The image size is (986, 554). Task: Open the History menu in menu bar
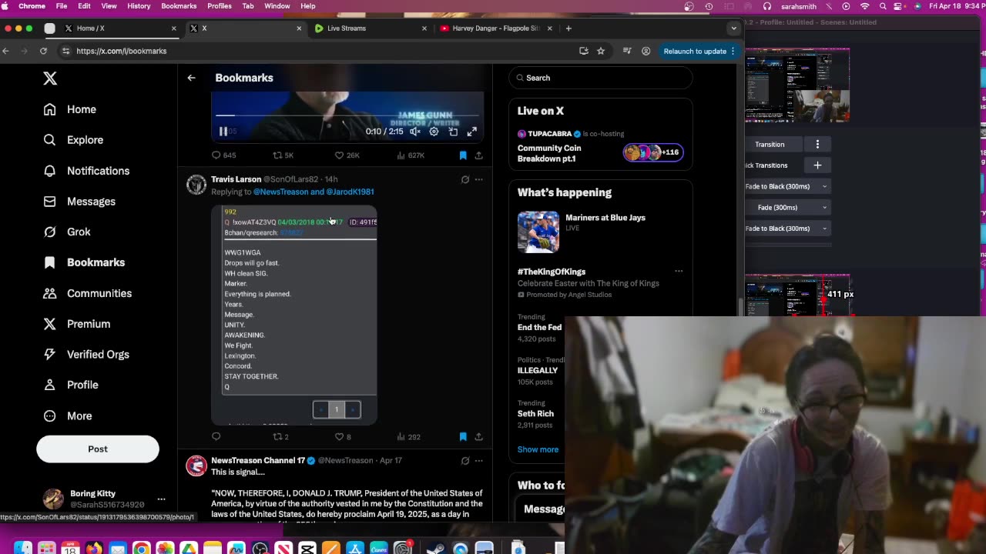[x=139, y=6]
